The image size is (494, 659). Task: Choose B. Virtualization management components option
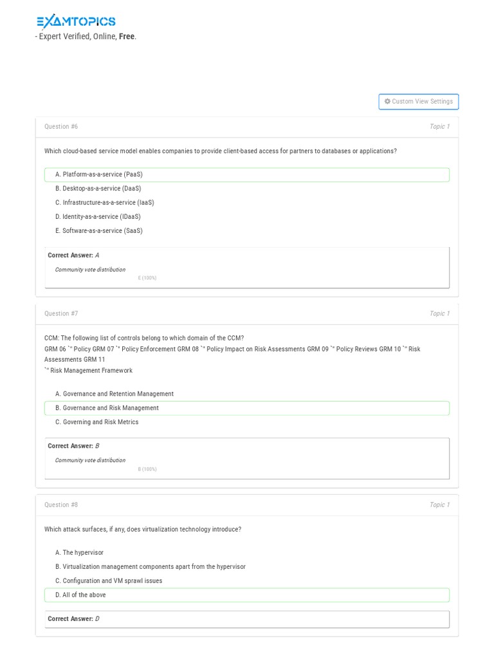coord(151,567)
